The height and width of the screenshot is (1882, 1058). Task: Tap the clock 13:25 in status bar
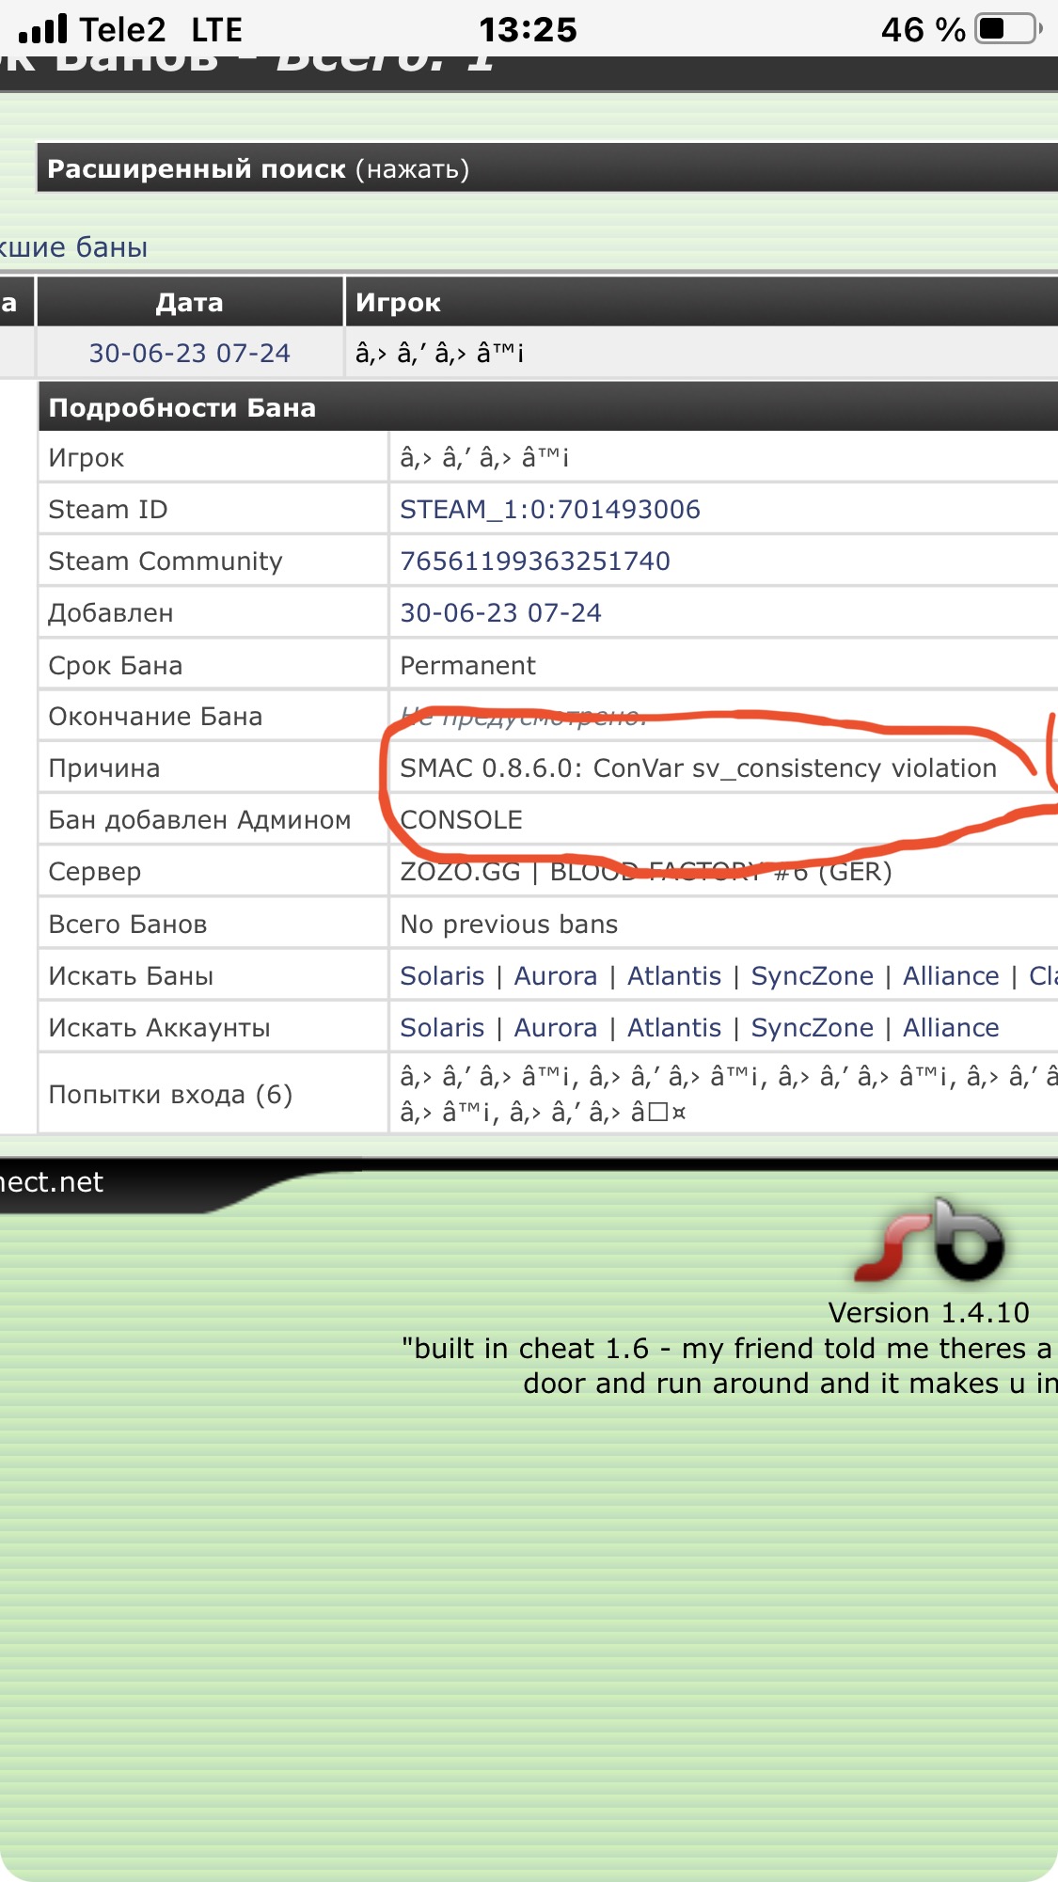(528, 29)
